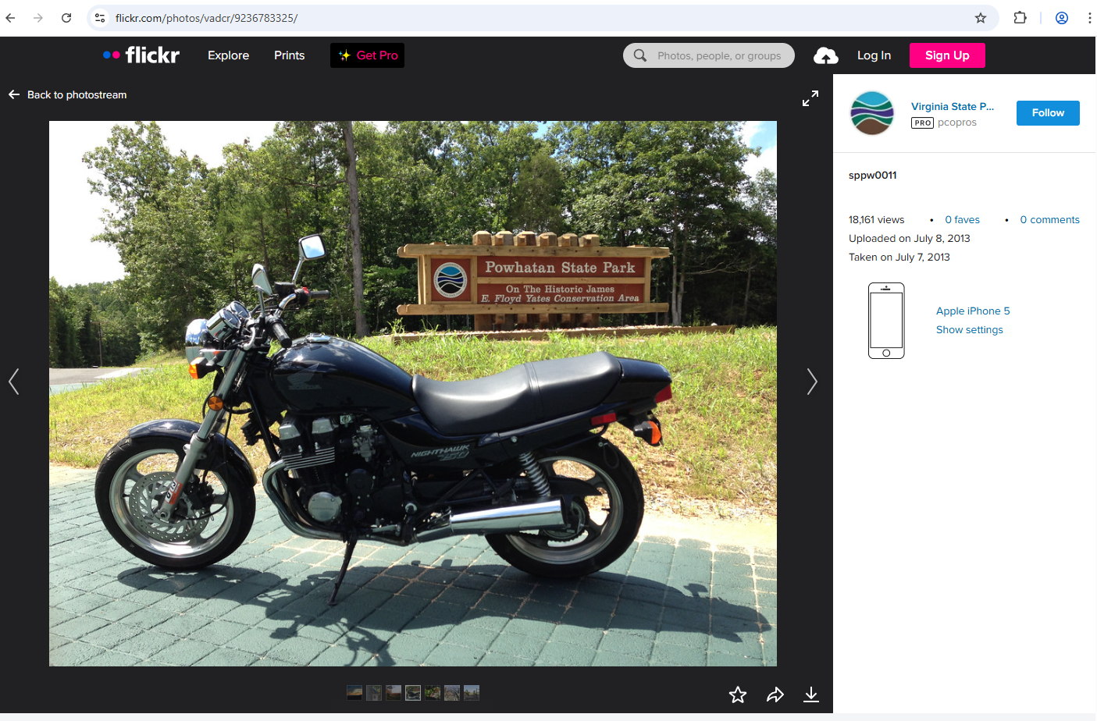1097x721 pixels.
Task: Click the camera phone icon for Apple iPhone 5
Action: pos(886,320)
